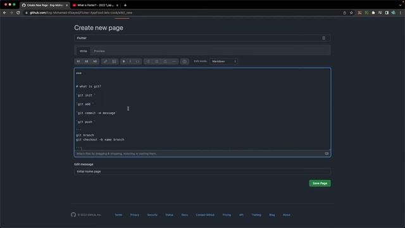Screen dimensions: 405x228
Task: Click inside the markdown text editor
Action: tap(202, 108)
